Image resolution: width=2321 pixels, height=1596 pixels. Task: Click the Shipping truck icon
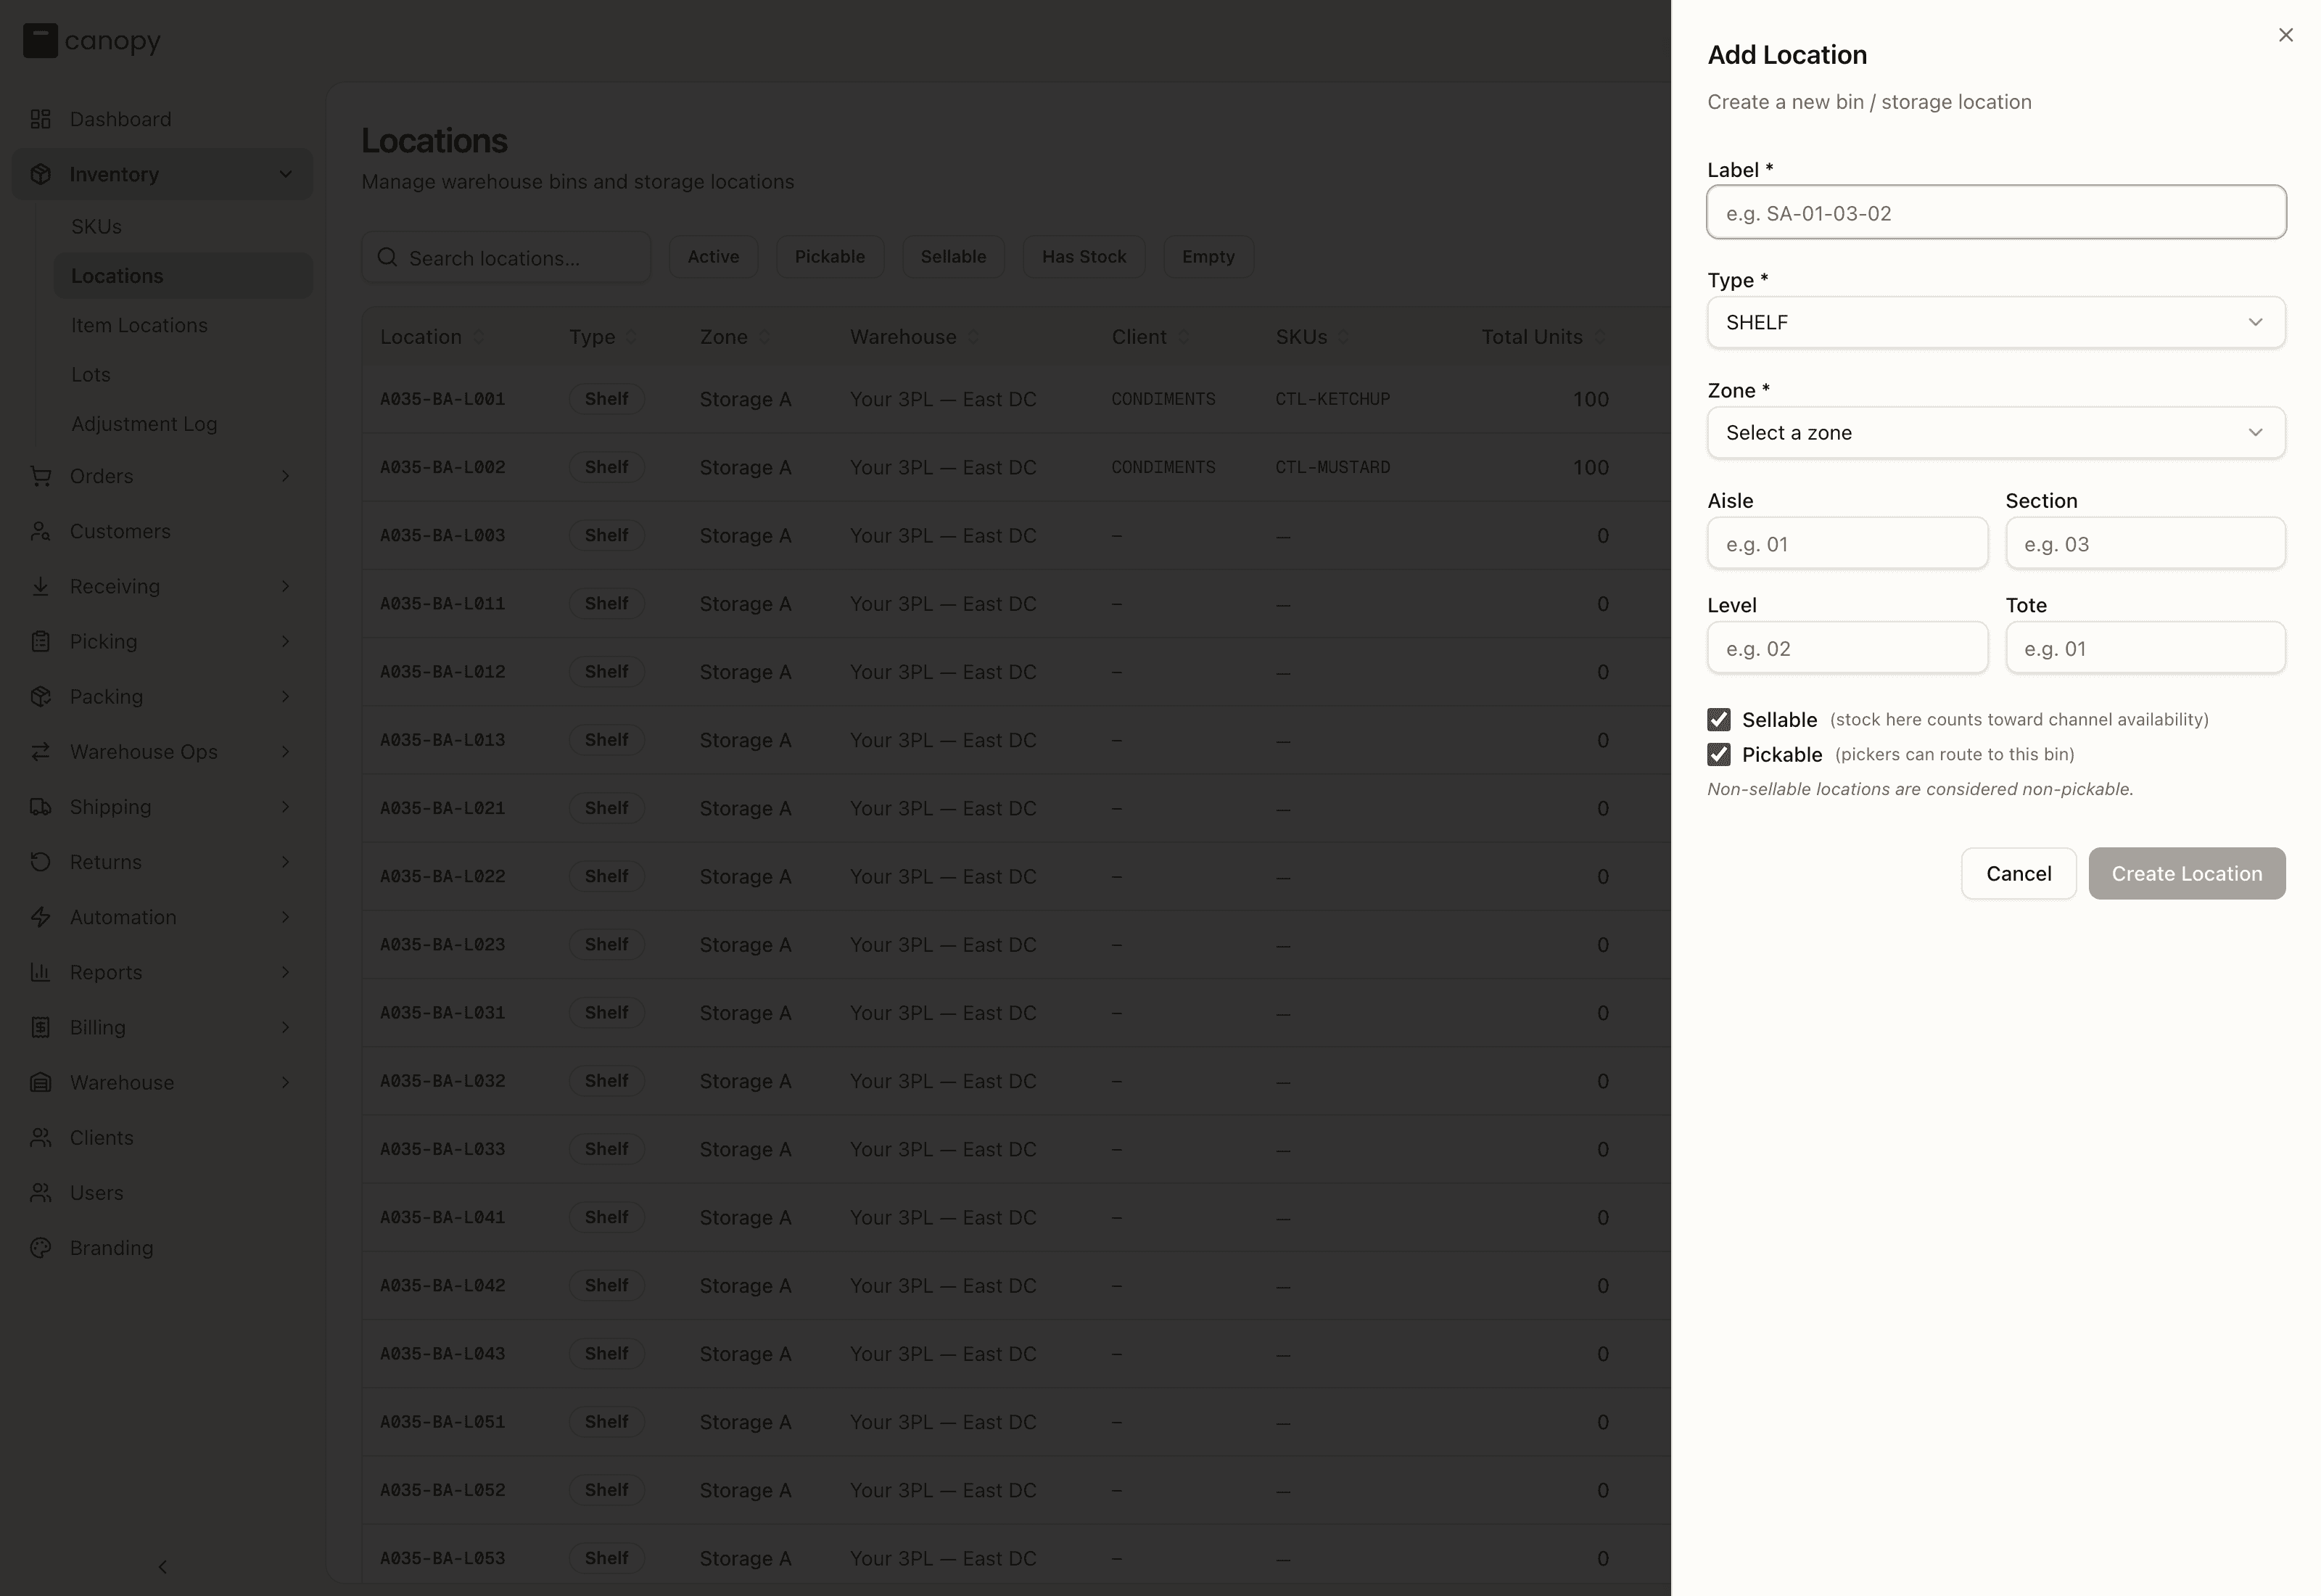point(40,807)
